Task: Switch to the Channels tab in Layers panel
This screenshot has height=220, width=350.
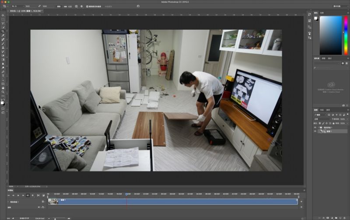Action: pyautogui.click(x=322, y=110)
